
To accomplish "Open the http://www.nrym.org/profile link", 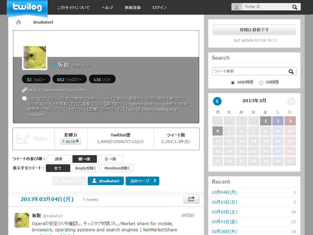I will (x=57, y=90).
